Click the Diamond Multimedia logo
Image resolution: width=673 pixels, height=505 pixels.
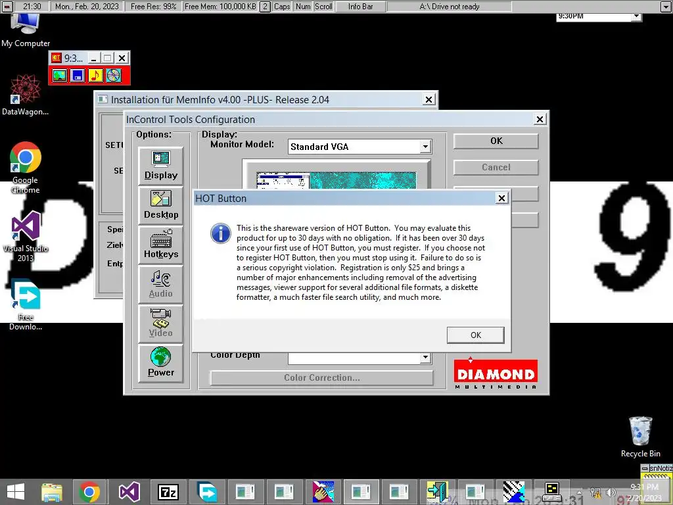pos(496,373)
